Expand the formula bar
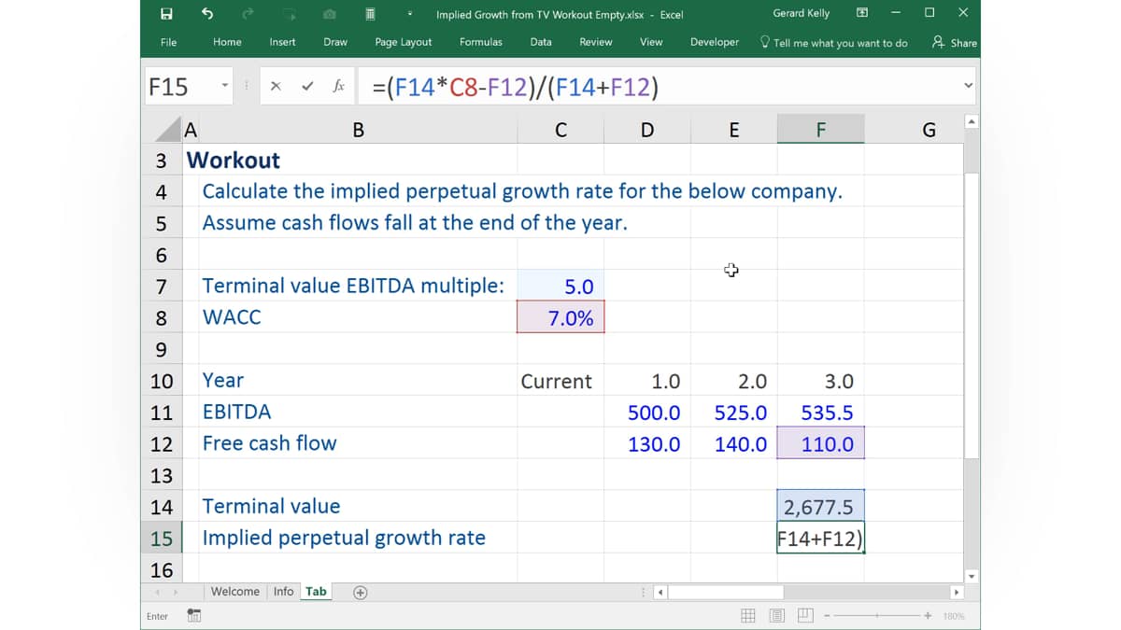1121x630 pixels. (968, 87)
